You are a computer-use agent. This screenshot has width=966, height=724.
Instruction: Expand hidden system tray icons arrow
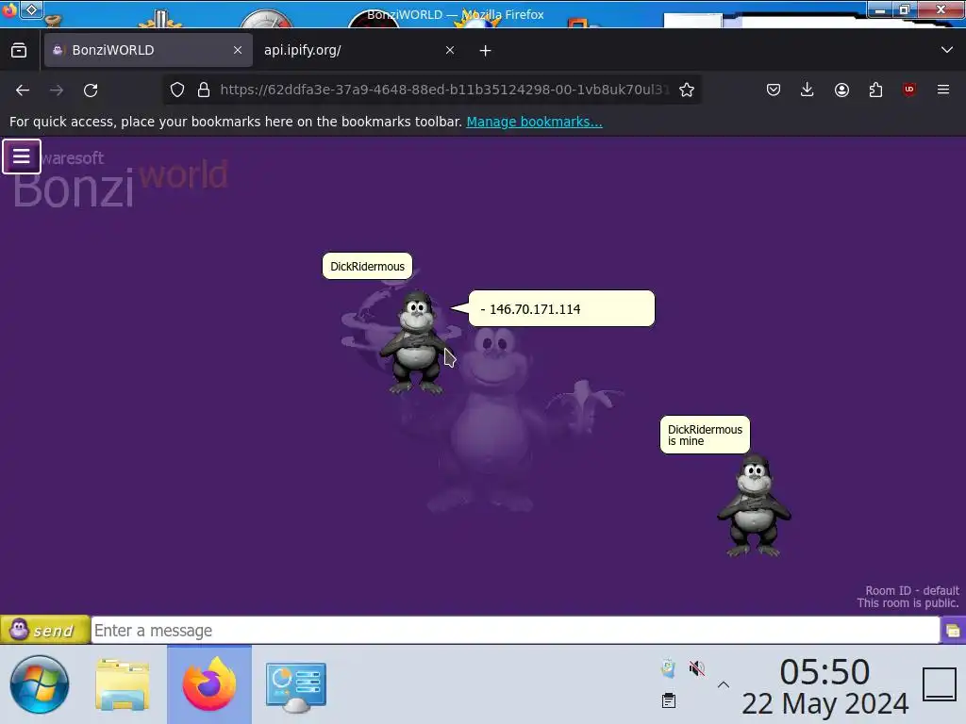(x=724, y=684)
